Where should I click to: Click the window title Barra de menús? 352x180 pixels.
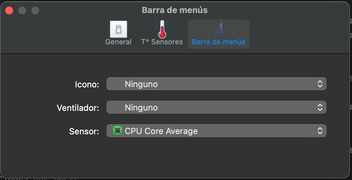pos(175,10)
